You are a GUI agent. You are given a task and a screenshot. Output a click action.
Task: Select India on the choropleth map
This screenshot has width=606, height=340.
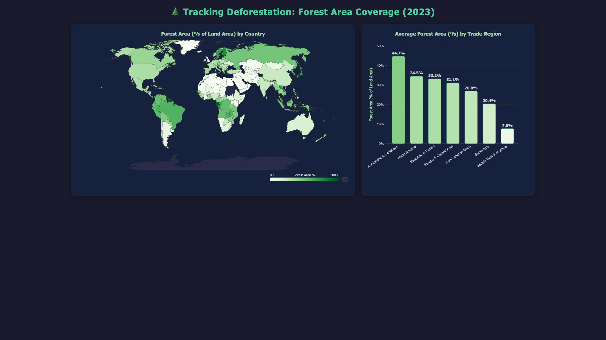[264, 87]
